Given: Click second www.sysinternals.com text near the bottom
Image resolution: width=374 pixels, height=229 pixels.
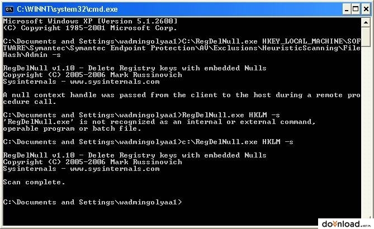Looking at the screenshot, I should point(115,169).
